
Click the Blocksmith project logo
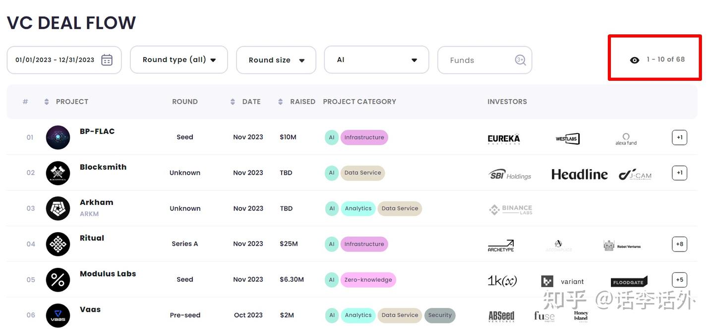pyautogui.click(x=58, y=173)
